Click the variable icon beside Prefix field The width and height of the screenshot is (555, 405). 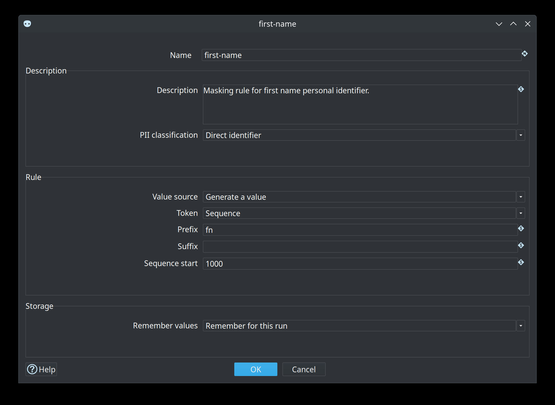pyautogui.click(x=521, y=228)
